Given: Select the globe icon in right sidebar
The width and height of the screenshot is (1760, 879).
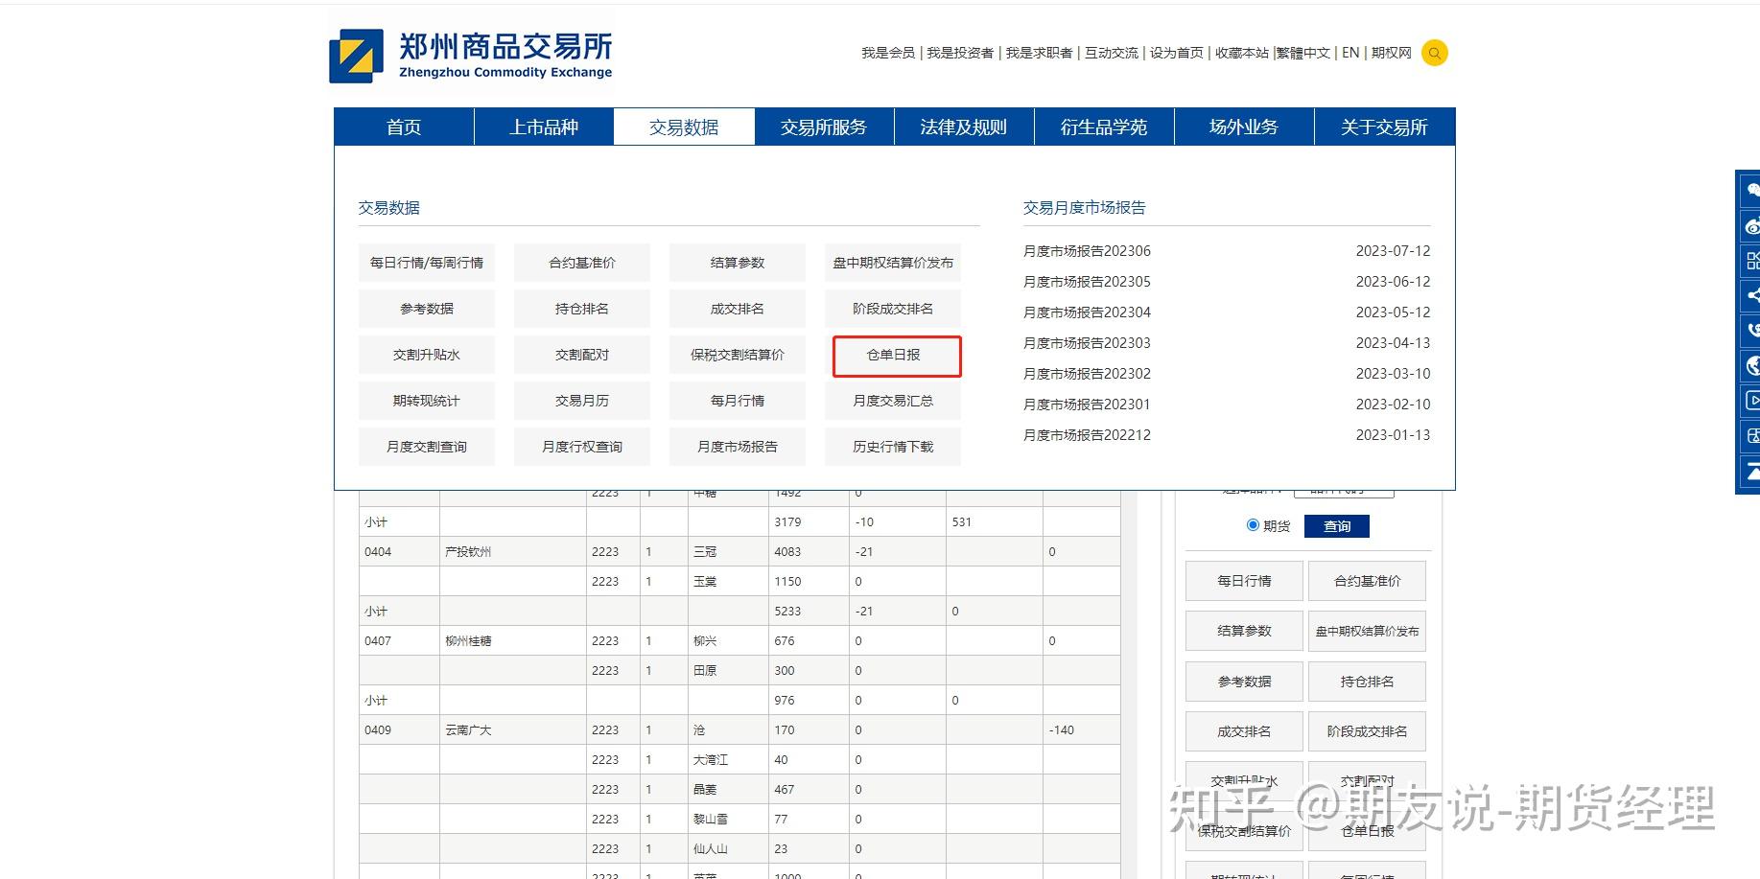Looking at the screenshot, I should 1750,365.
